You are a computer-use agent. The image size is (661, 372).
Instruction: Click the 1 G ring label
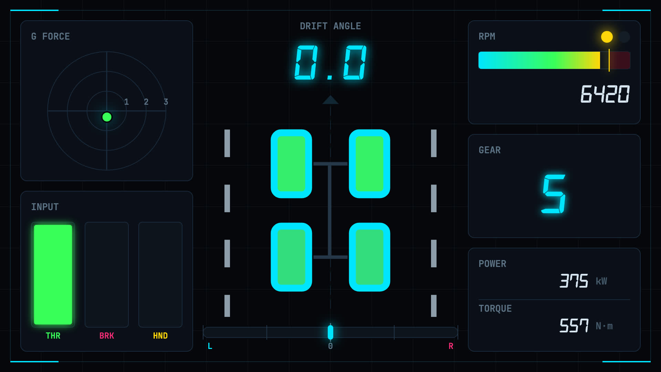point(127,102)
